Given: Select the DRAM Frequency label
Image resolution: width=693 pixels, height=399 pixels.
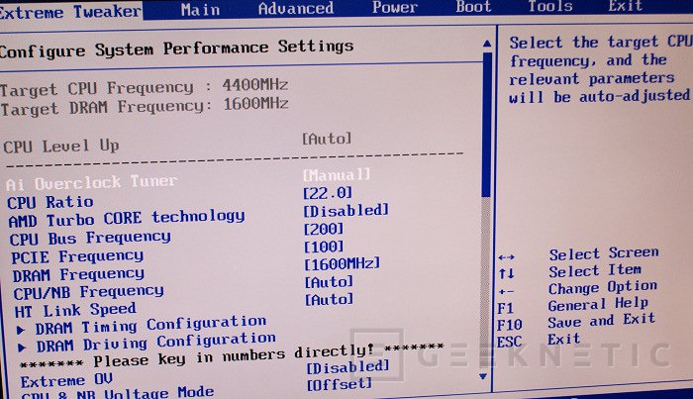Looking at the screenshot, I should (x=78, y=275).
